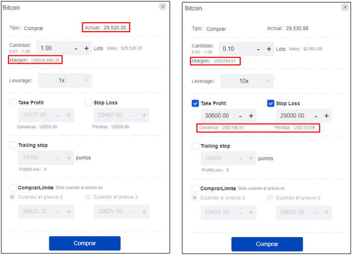The image size is (353, 255).
Task: Open the 1x Leverage dropdown
Action: click(x=65, y=80)
